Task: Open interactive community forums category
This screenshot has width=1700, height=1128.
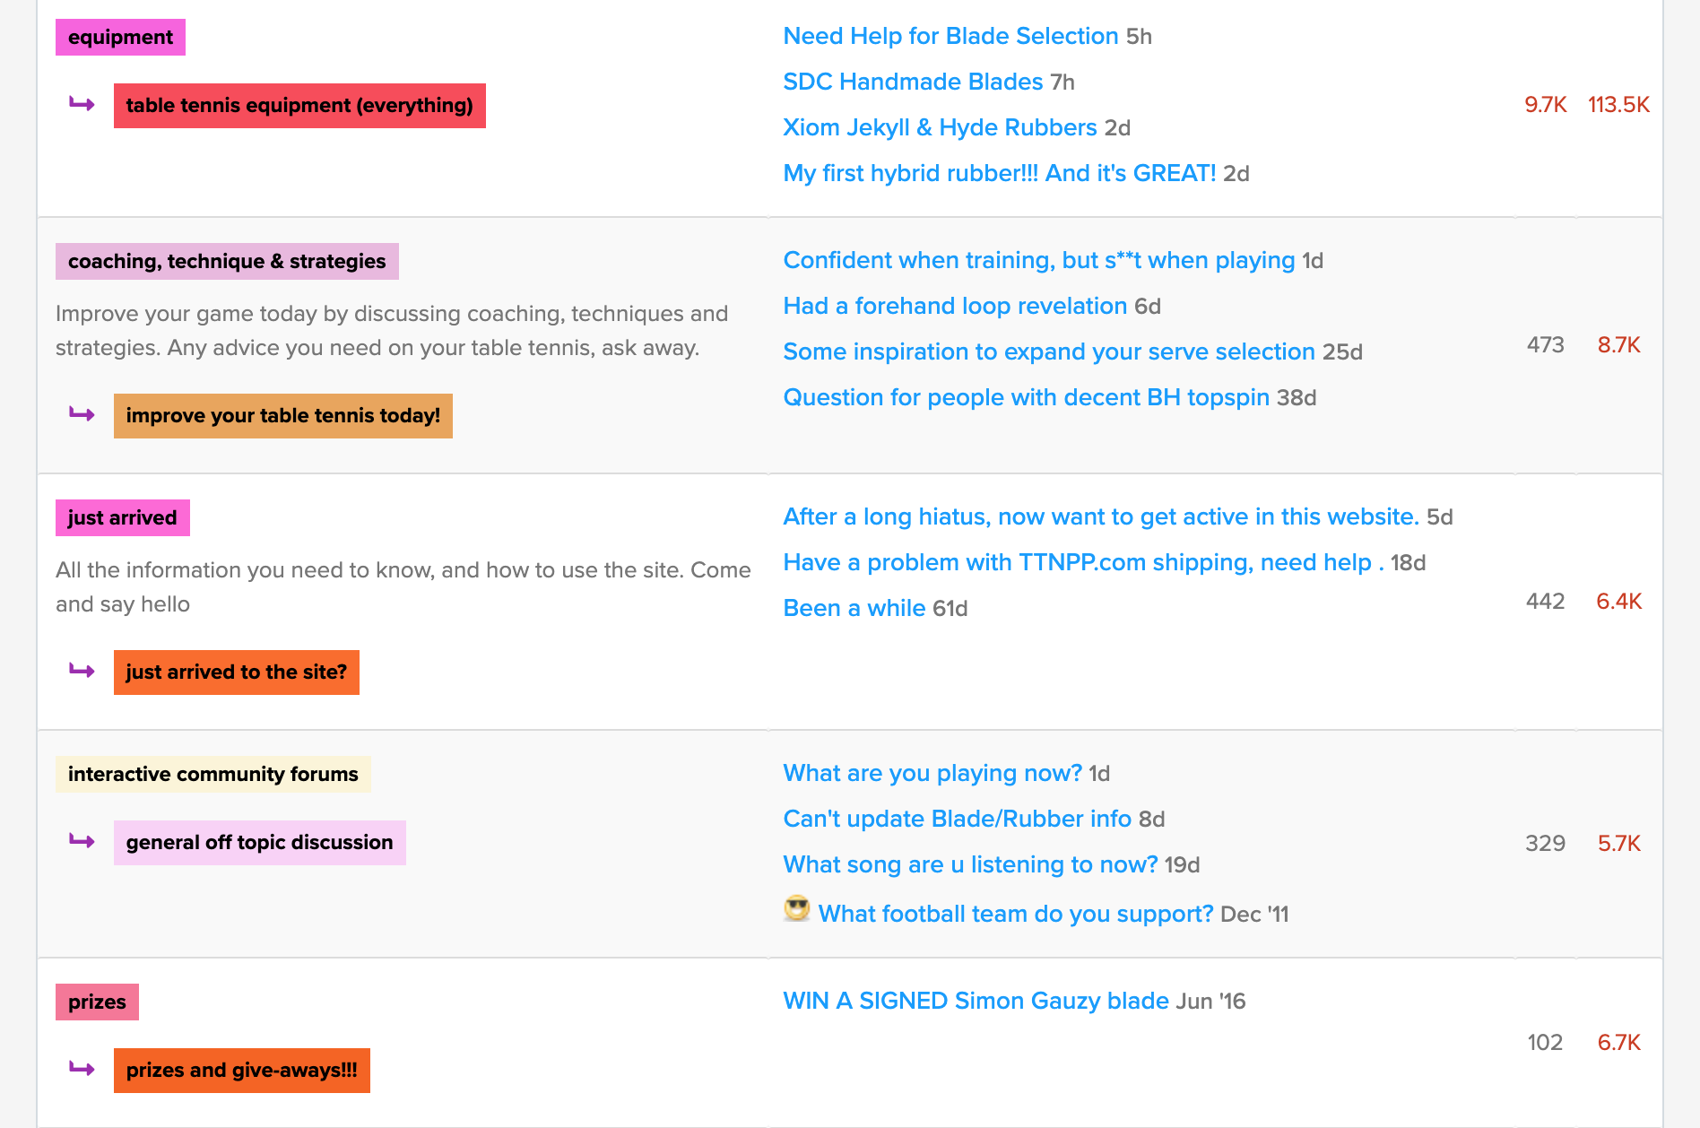Action: (x=213, y=775)
